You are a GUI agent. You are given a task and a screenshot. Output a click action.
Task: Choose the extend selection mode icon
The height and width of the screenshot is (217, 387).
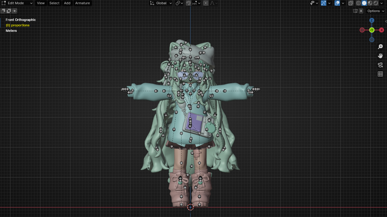[x=9, y=11]
